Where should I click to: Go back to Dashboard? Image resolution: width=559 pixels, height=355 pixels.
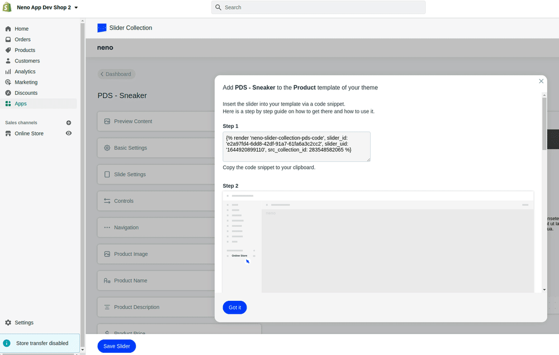[116, 74]
